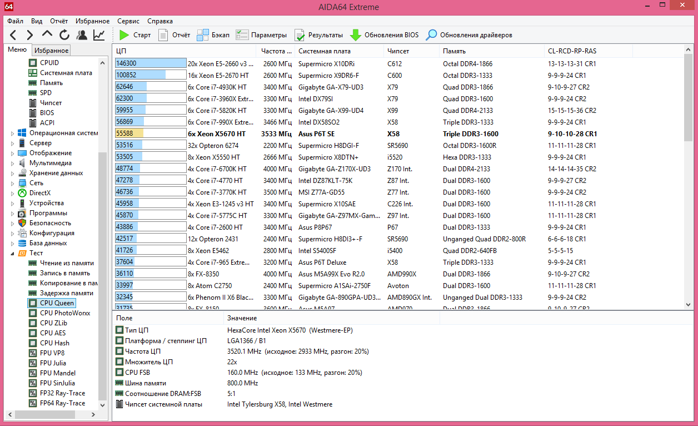
Task: Expand the Отображение node
Action: tap(13, 153)
